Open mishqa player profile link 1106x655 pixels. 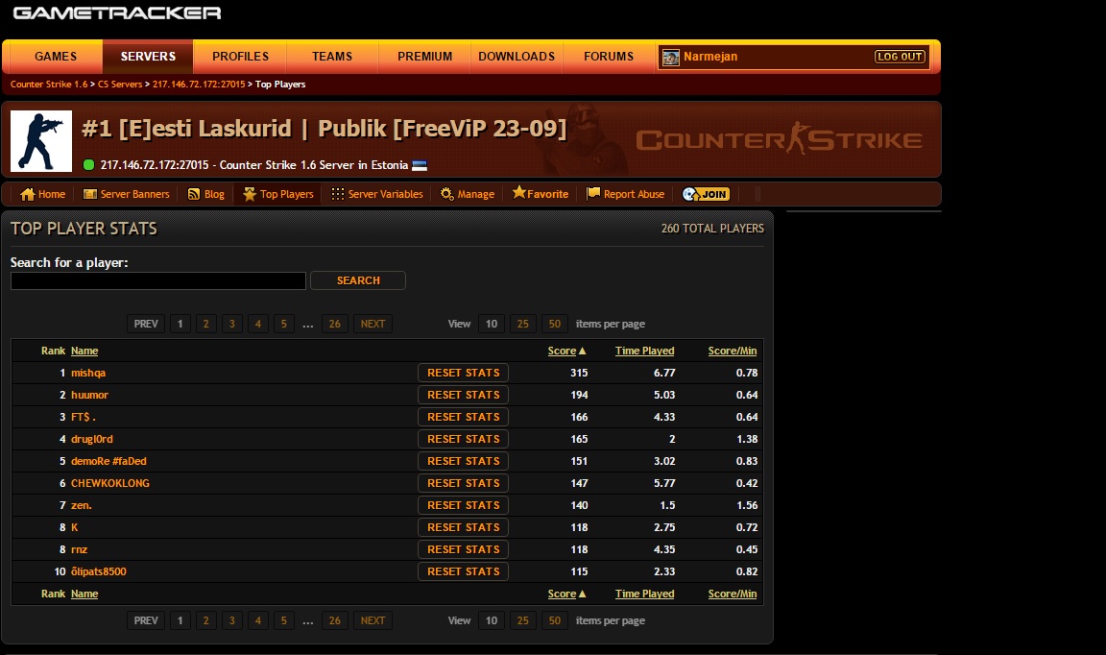pos(88,373)
